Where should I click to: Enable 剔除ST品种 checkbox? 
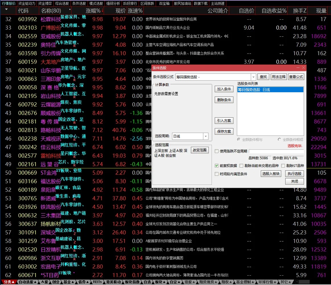click(x=283, y=166)
